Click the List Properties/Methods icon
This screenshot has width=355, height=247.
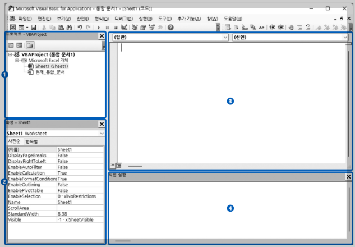pyautogui.click(x=228, y=28)
